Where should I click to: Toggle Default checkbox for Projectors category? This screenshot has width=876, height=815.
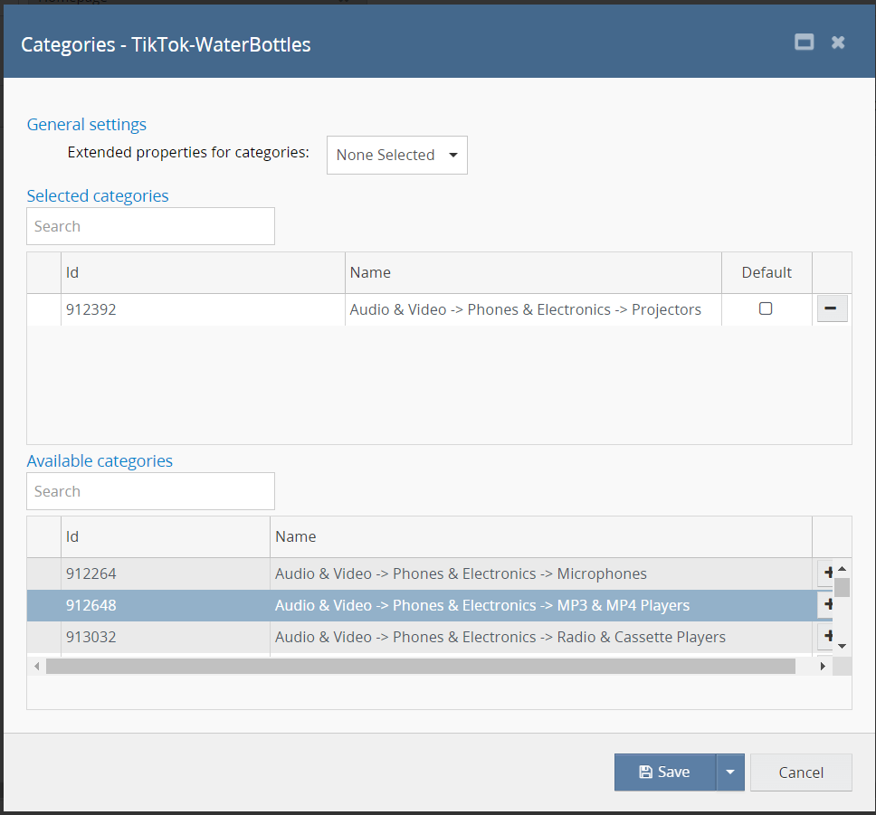click(766, 308)
